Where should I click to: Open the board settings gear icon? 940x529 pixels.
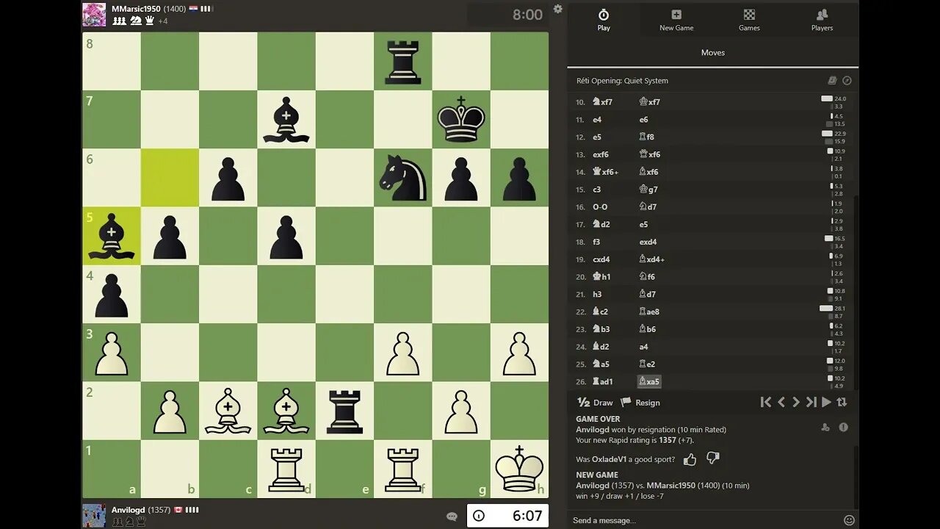pyautogui.click(x=558, y=9)
